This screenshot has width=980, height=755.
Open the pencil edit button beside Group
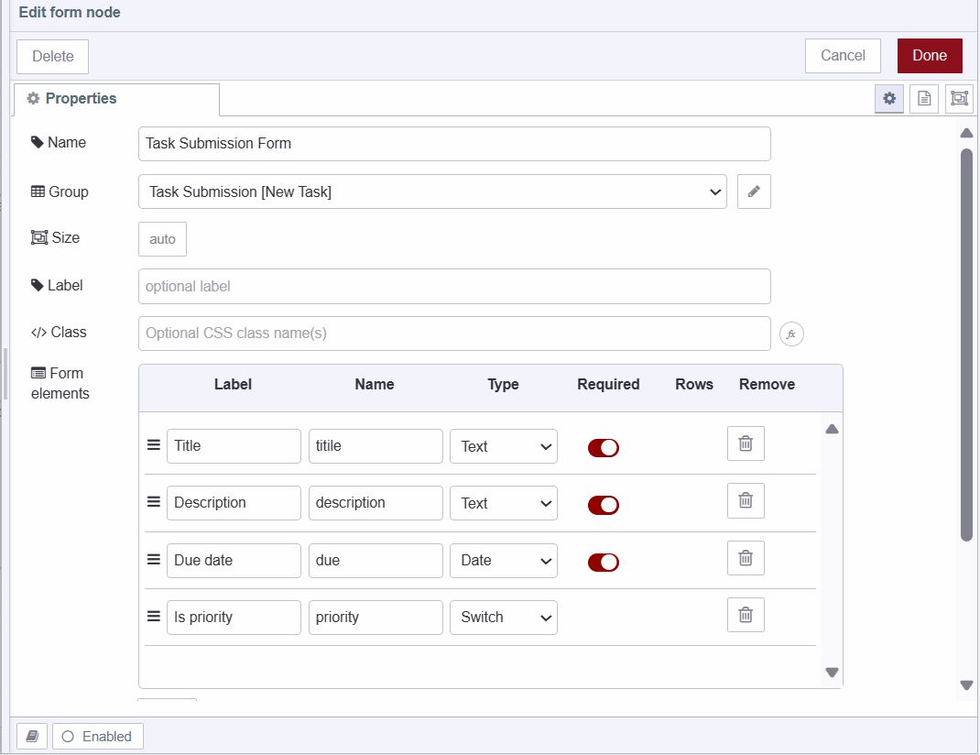pos(754,191)
